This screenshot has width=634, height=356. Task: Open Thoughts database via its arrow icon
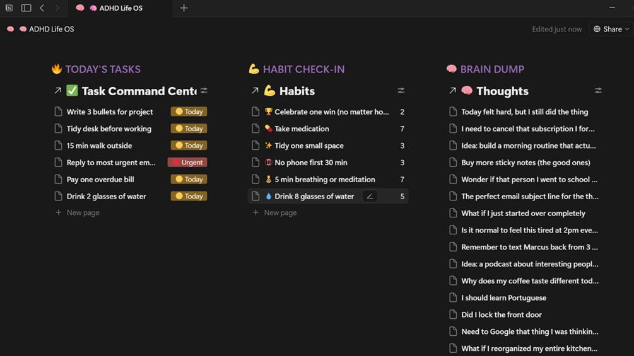[452, 91]
